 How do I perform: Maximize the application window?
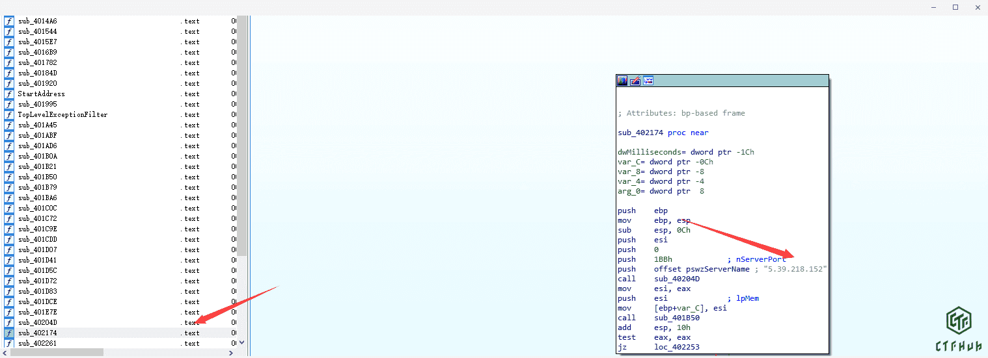pos(955,7)
